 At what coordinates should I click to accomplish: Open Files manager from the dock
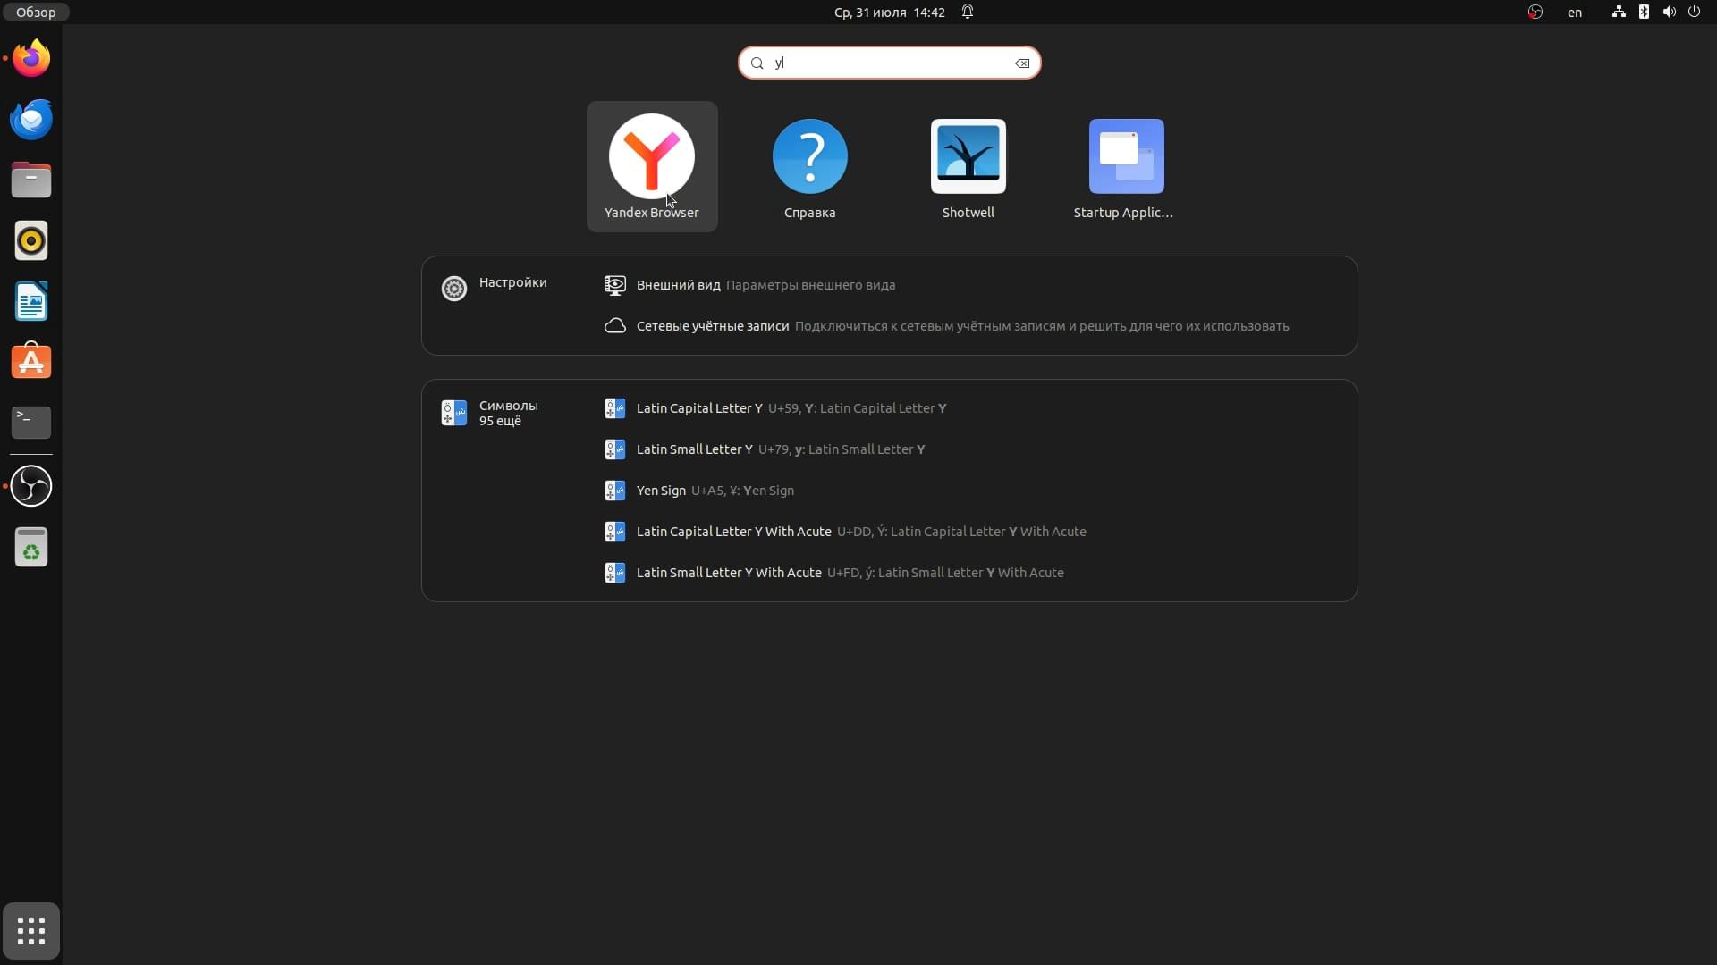(x=31, y=180)
